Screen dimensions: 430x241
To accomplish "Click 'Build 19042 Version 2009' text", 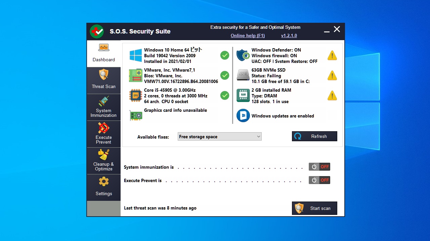I will coord(170,56).
